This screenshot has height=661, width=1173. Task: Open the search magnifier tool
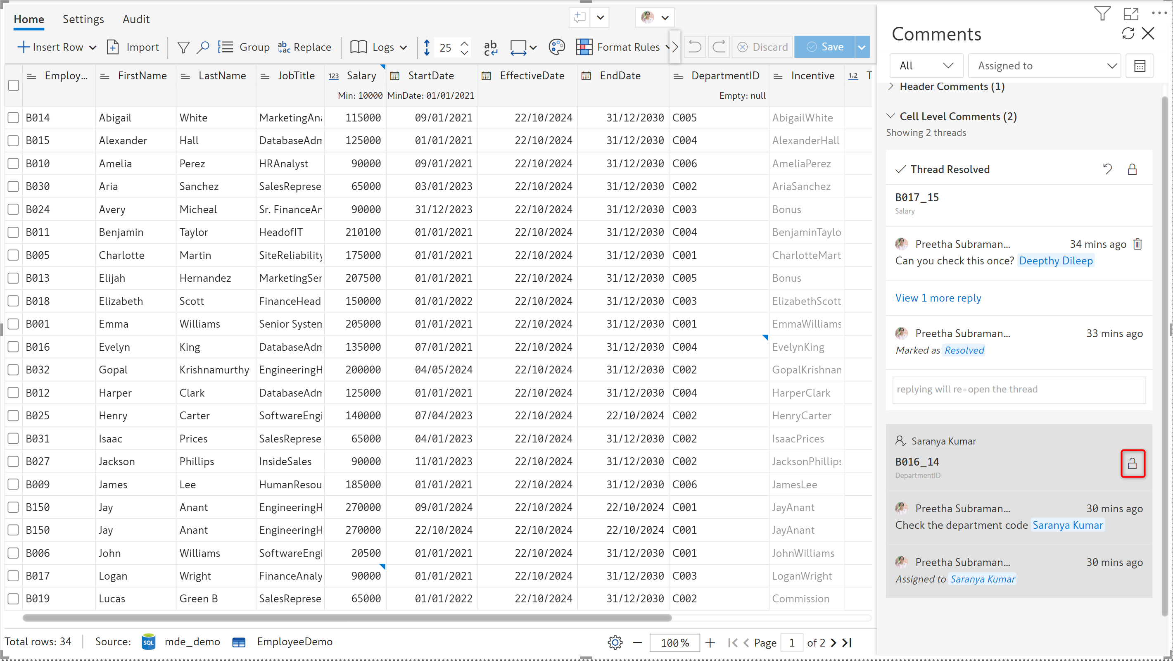(x=203, y=47)
